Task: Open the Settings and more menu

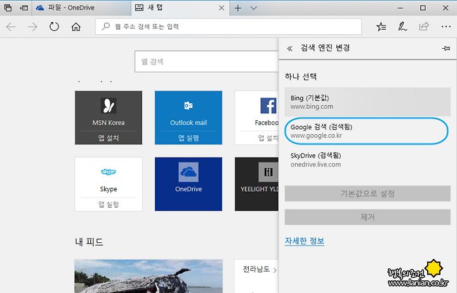Action: coord(446,27)
